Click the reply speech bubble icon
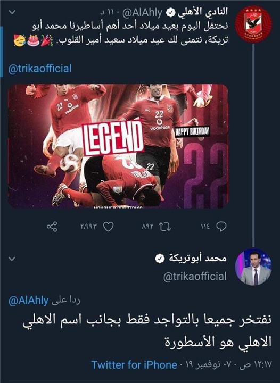Image resolution: width=280 pixels, height=383 pixels. click(x=221, y=227)
